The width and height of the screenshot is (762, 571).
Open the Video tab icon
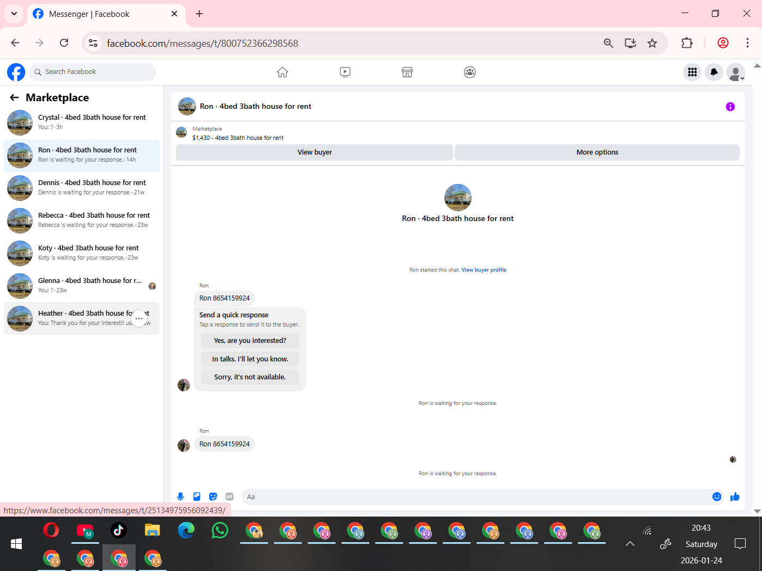pos(345,72)
